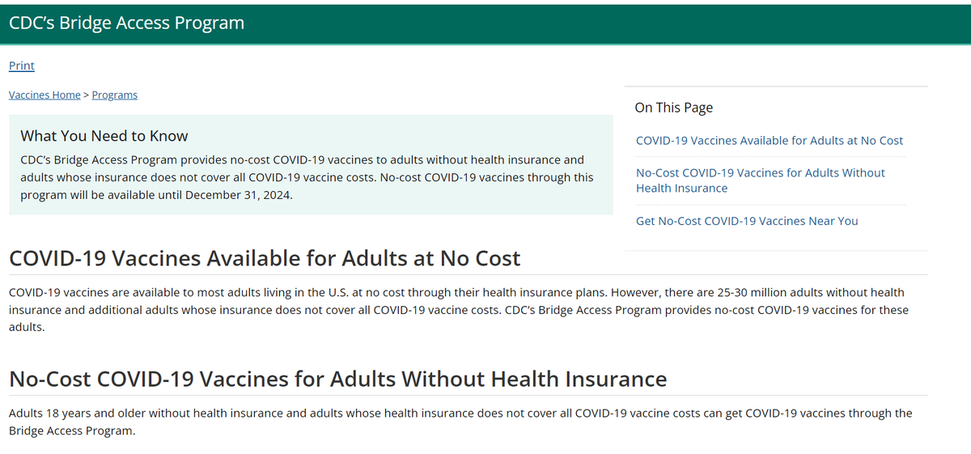Click the text mentioning December 31, 2024
The image size is (971, 454).
coord(156,194)
